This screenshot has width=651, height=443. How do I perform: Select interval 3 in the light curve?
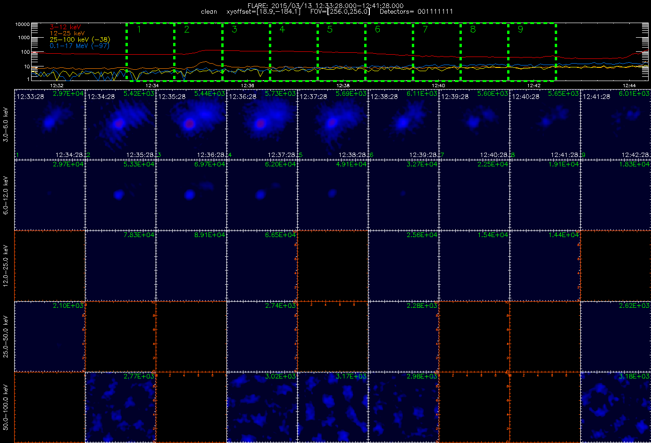point(245,51)
